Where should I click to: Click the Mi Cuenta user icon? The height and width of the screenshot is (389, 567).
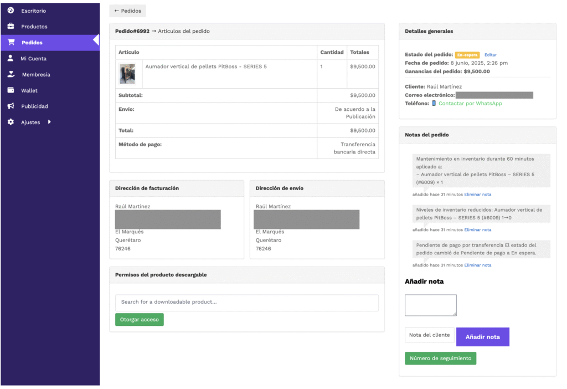click(11, 58)
